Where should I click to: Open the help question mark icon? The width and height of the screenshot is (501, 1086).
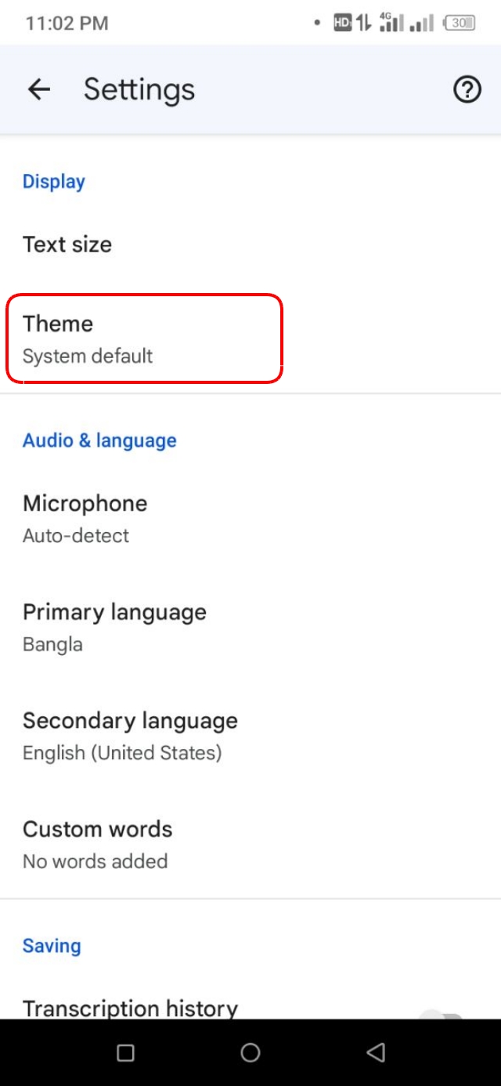point(467,90)
